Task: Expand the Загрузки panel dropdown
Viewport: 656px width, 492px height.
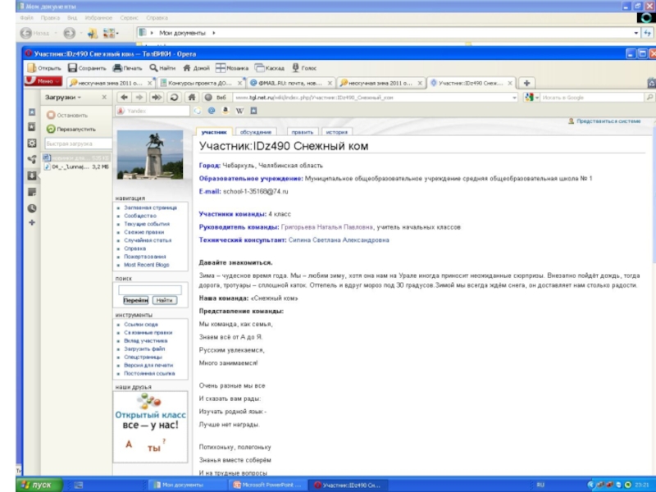Action: [x=62, y=97]
